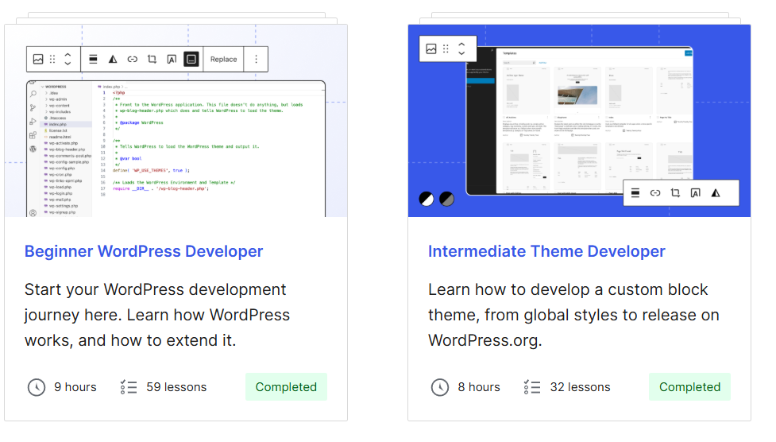
Task: Click the source control icon in code editor sidebar
Action: [33, 107]
